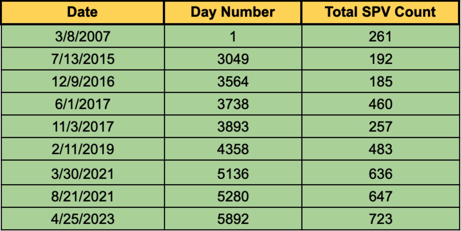
Task: Click the Day Number column header
Action: click(x=233, y=12)
